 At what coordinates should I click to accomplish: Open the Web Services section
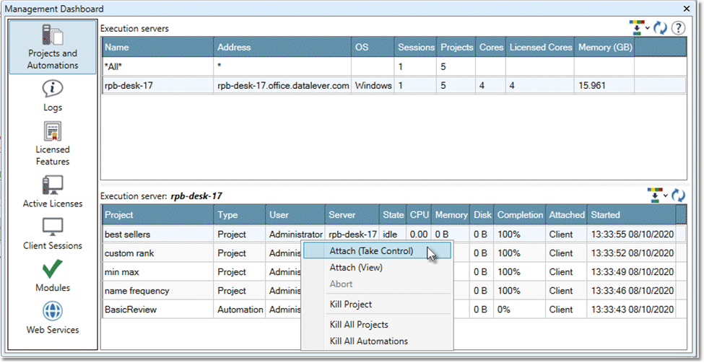click(x=53, y=318)
